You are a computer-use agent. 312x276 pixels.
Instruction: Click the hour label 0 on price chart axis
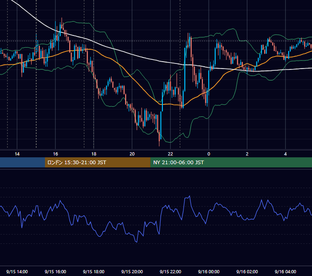click(x=209, y=154)
